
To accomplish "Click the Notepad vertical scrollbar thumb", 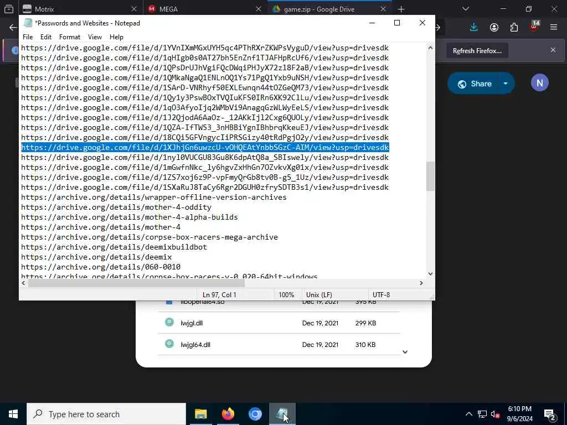I will 430,176.
